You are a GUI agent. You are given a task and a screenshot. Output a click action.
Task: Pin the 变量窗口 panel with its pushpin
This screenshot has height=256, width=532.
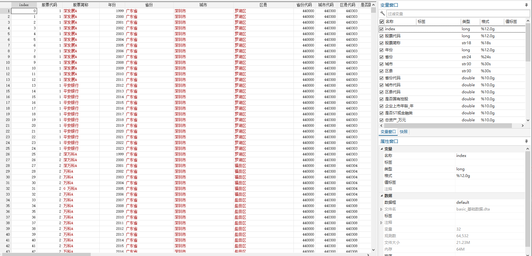526,5
